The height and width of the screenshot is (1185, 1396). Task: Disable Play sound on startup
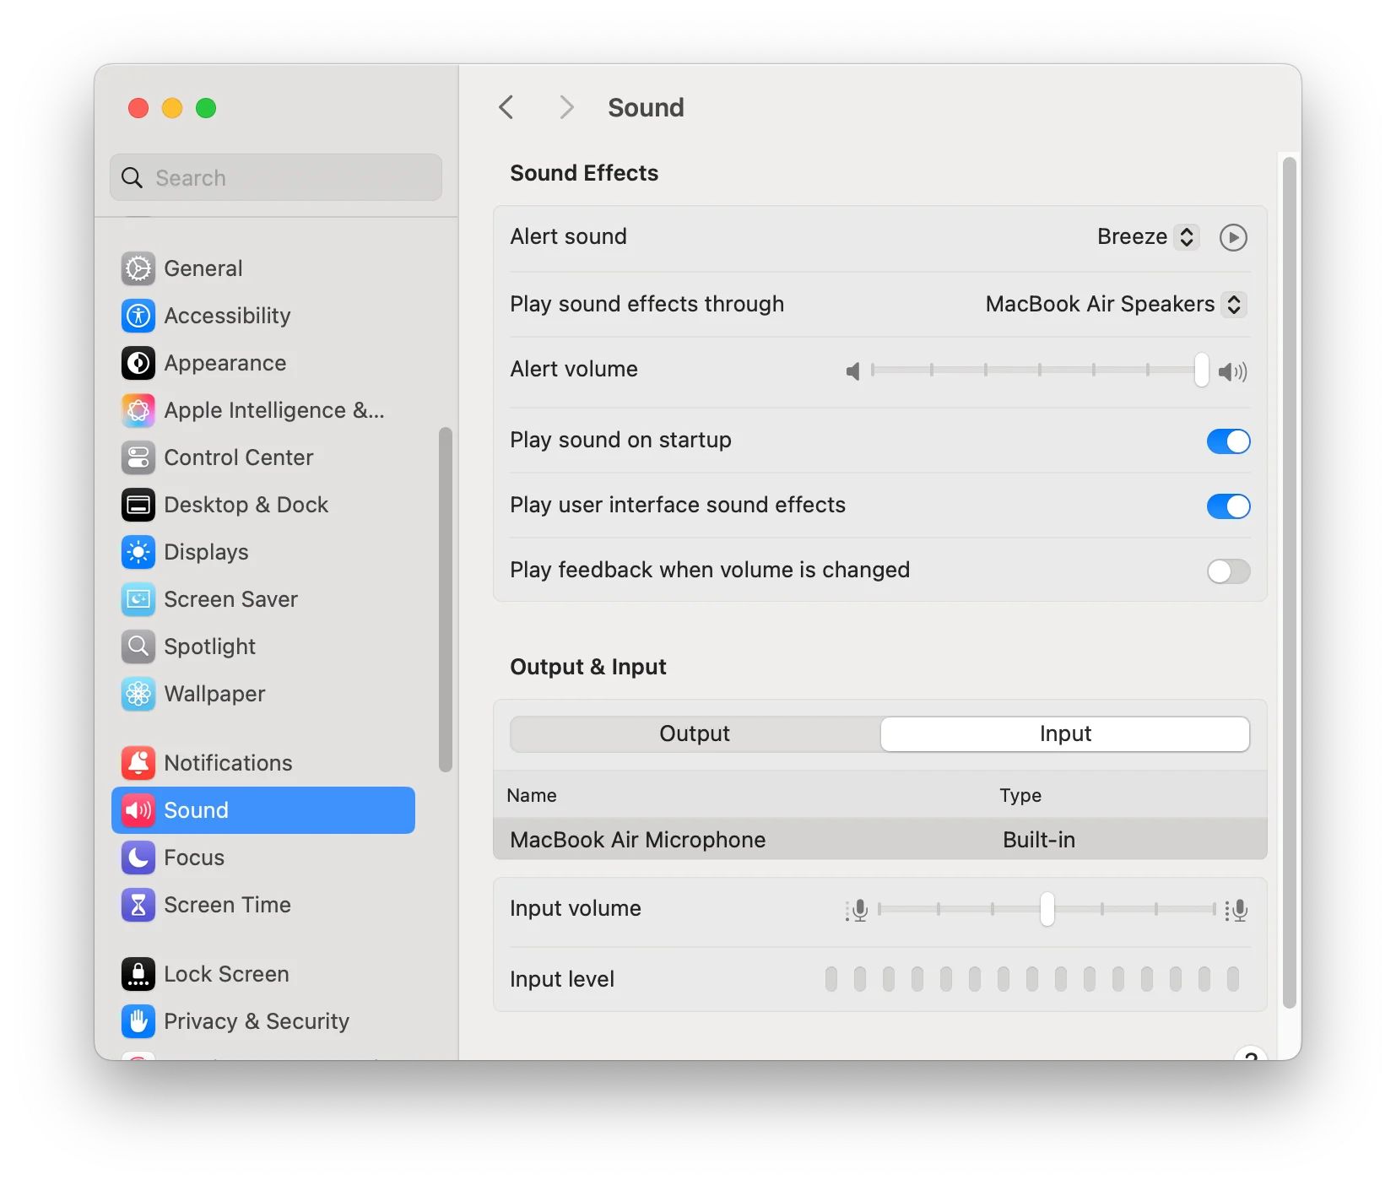pyautogui.click(x=1228, y=441)
